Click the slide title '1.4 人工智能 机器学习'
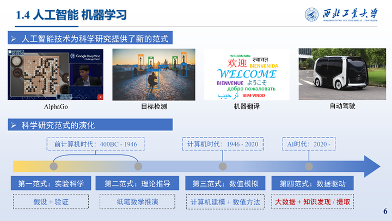This screenshot has width=392, height=221. pyautogui.click(x=71, y=15)
